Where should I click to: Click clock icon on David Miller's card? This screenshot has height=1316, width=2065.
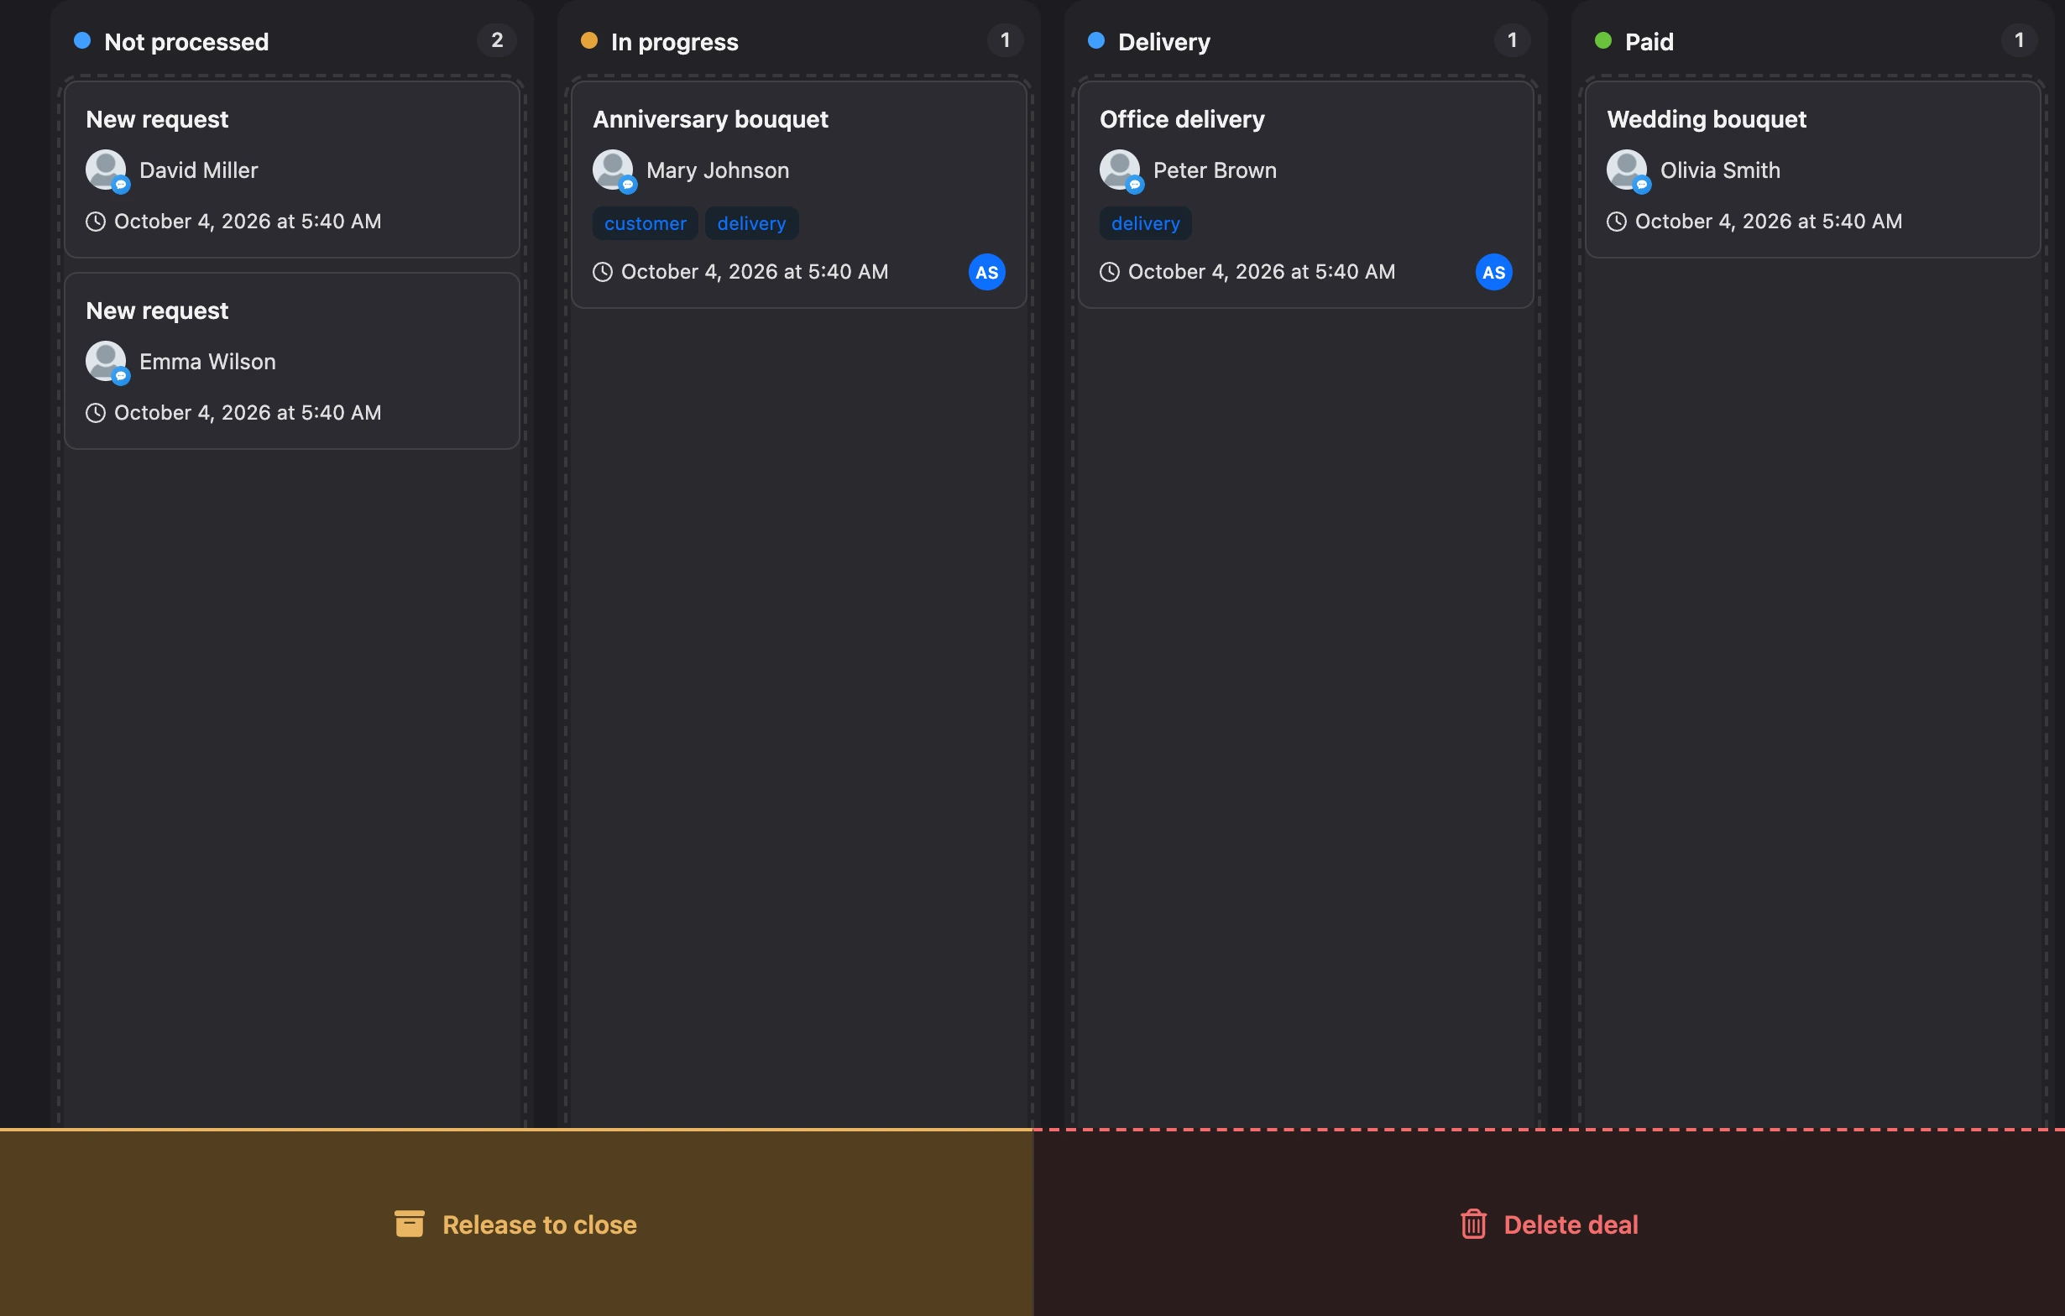pyautogui.click(x=95, y=222)
